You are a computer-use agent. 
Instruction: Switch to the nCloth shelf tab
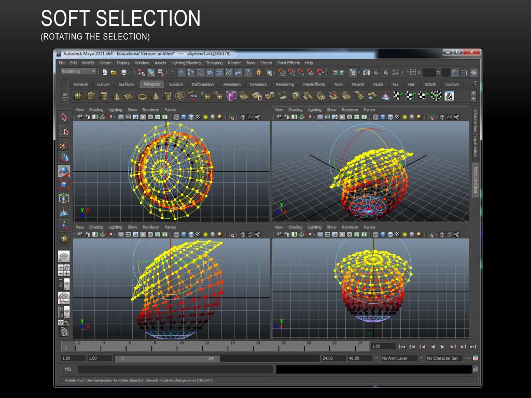pos(430,84)
